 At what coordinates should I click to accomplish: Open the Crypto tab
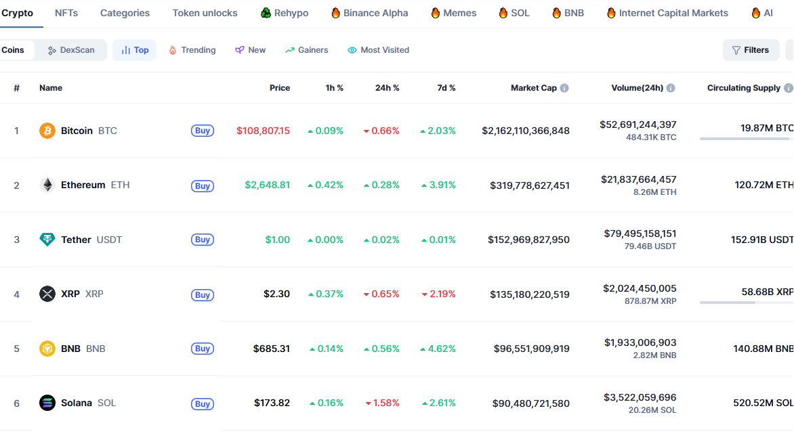tap(17, 13)
